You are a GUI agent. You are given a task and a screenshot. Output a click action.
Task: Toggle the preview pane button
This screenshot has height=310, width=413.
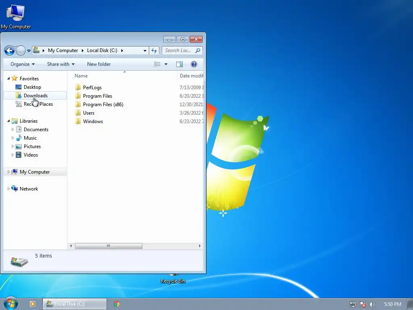(179, 64)
